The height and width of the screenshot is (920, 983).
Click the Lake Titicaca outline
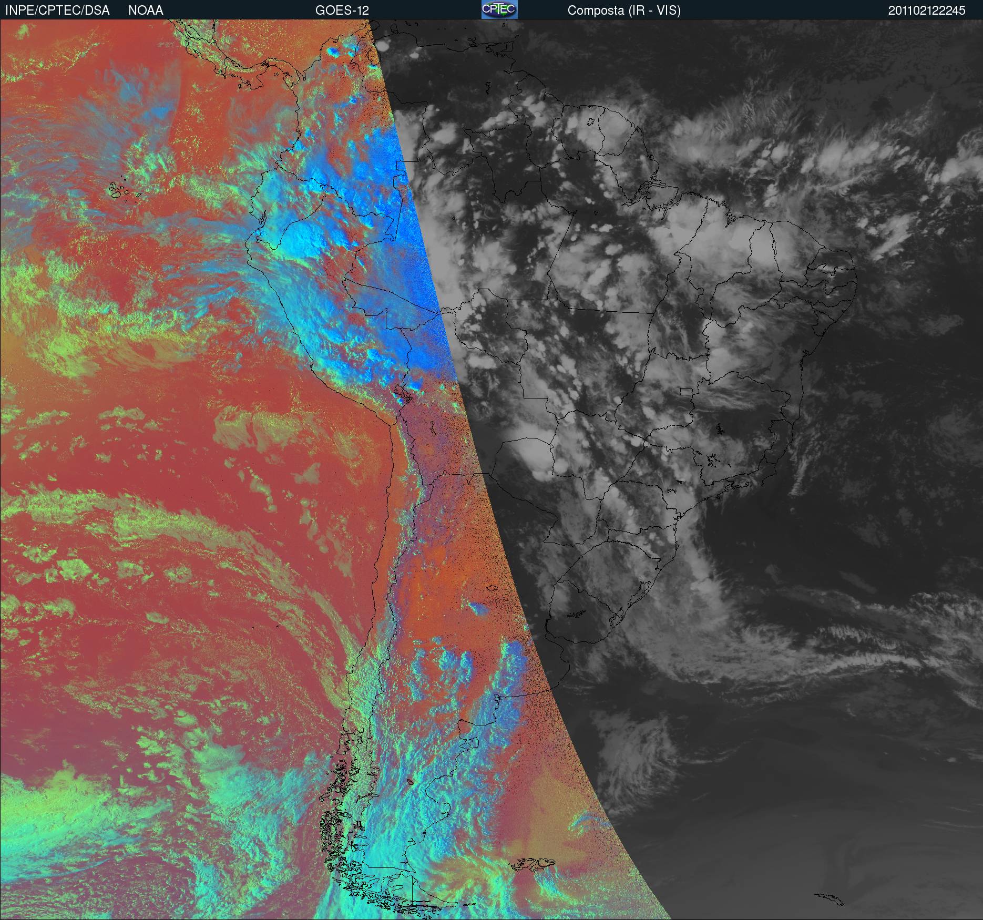point(401,394)
